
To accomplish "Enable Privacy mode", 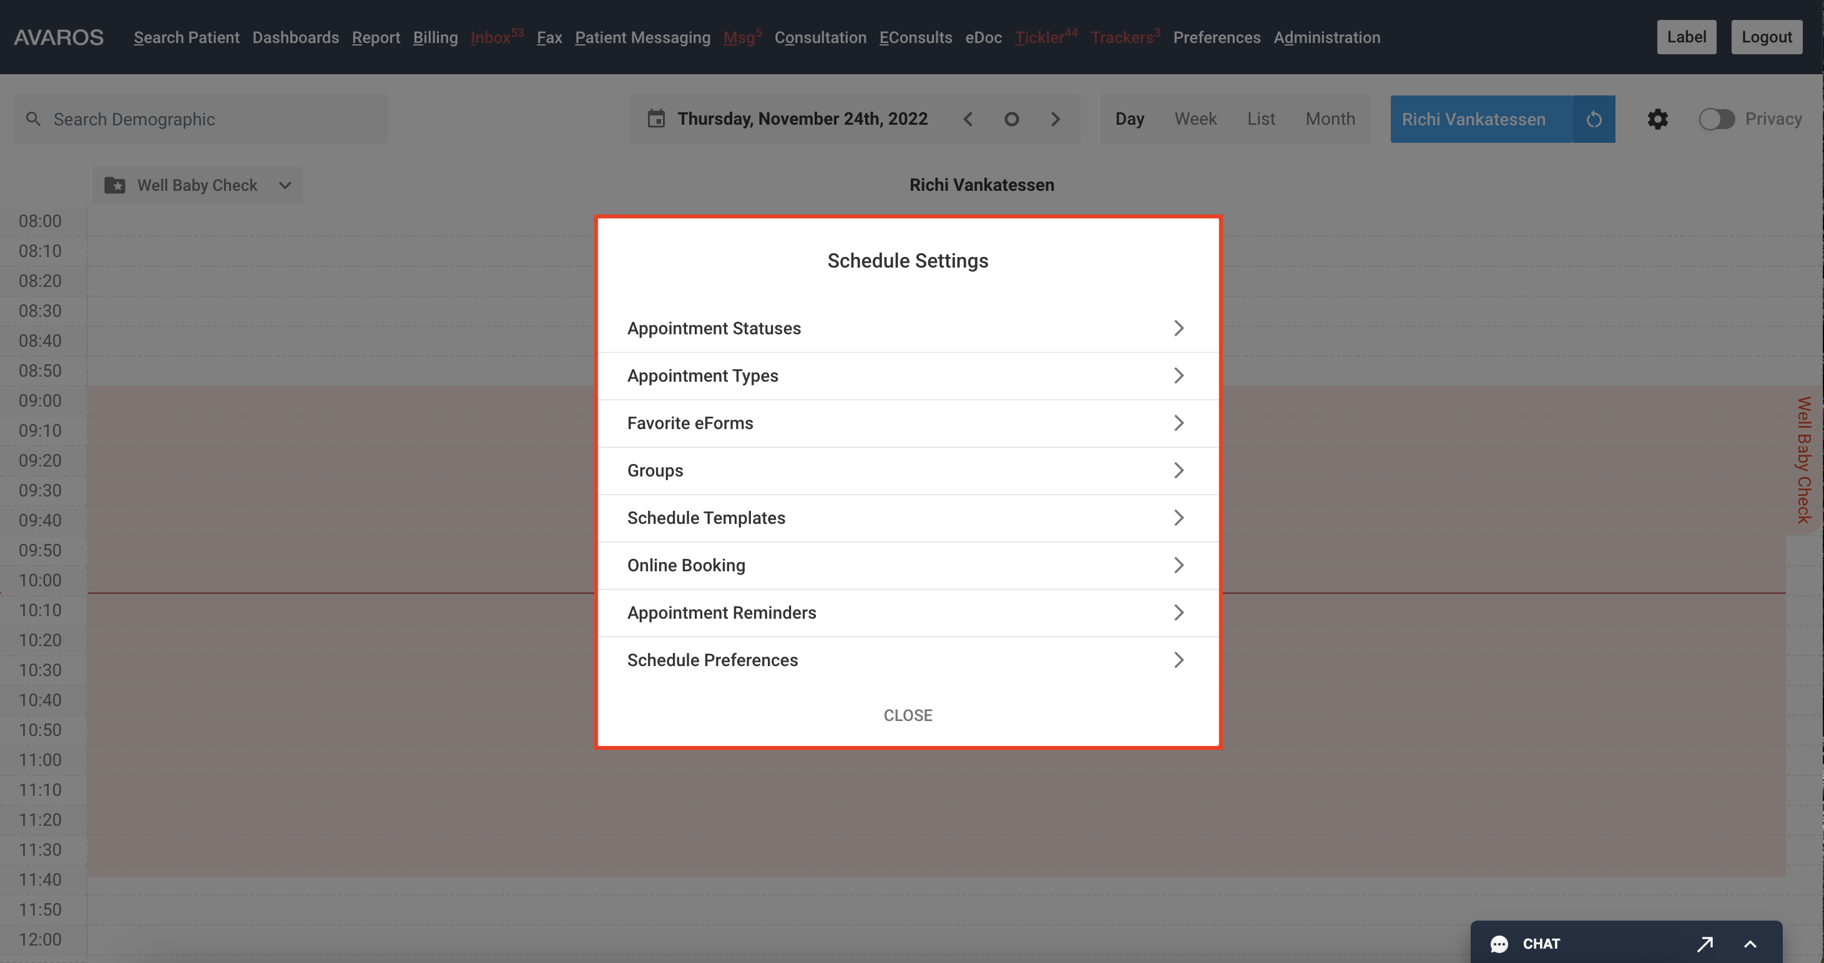I will (1717, 119).
